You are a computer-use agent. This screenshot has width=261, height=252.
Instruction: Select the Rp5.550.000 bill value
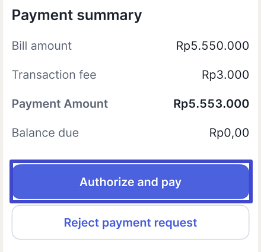pos(212,46)
